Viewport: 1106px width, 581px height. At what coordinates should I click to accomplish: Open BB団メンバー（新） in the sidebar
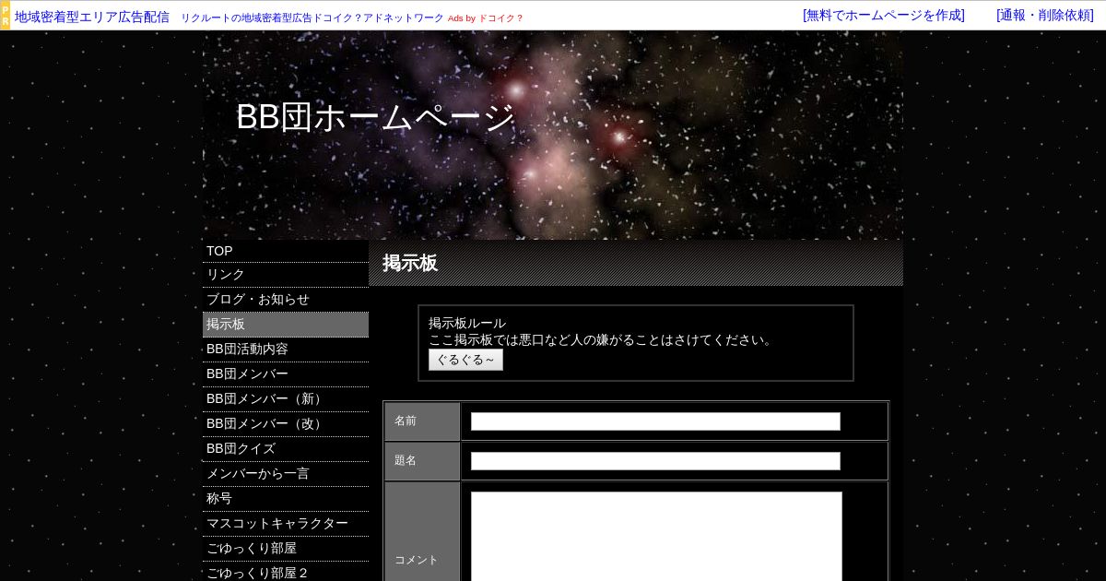tap(286, 399)
